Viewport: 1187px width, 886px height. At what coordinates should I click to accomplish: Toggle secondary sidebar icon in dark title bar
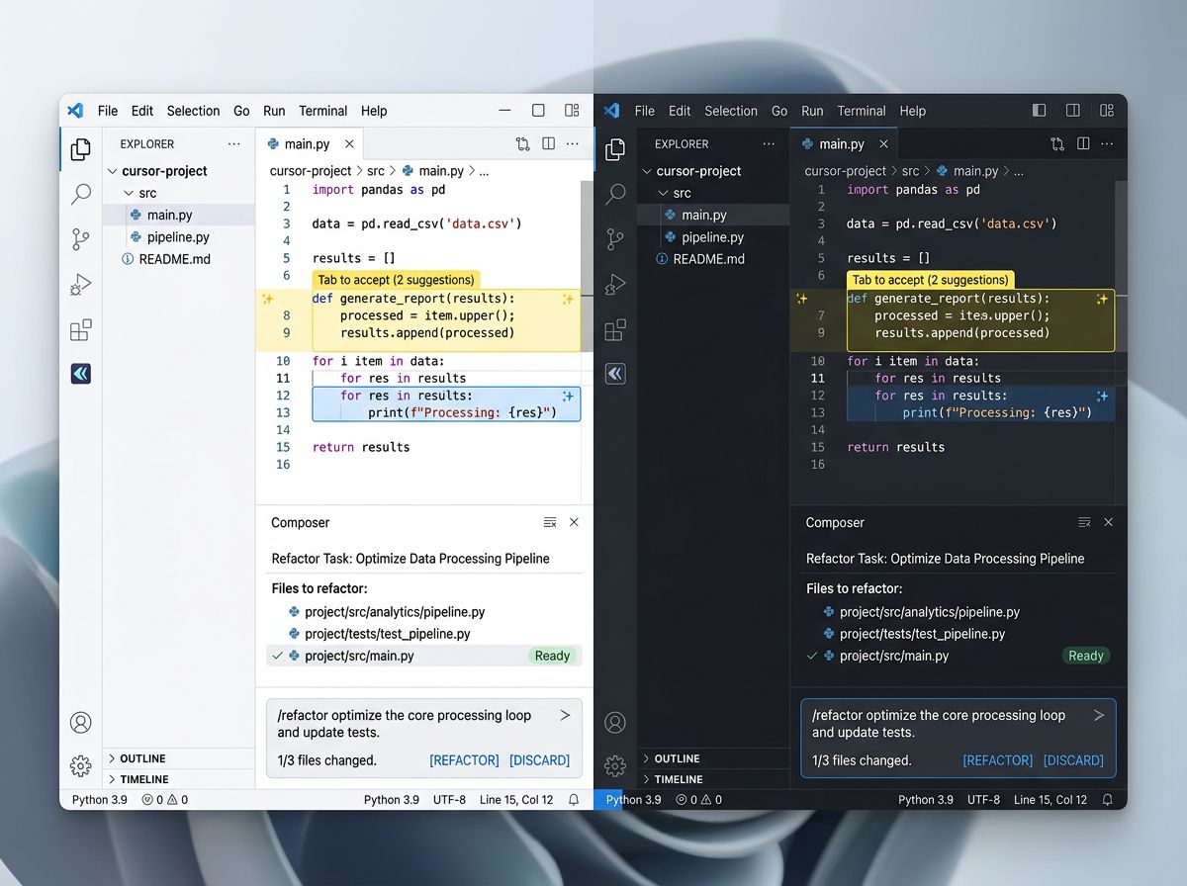point(1072,111)
